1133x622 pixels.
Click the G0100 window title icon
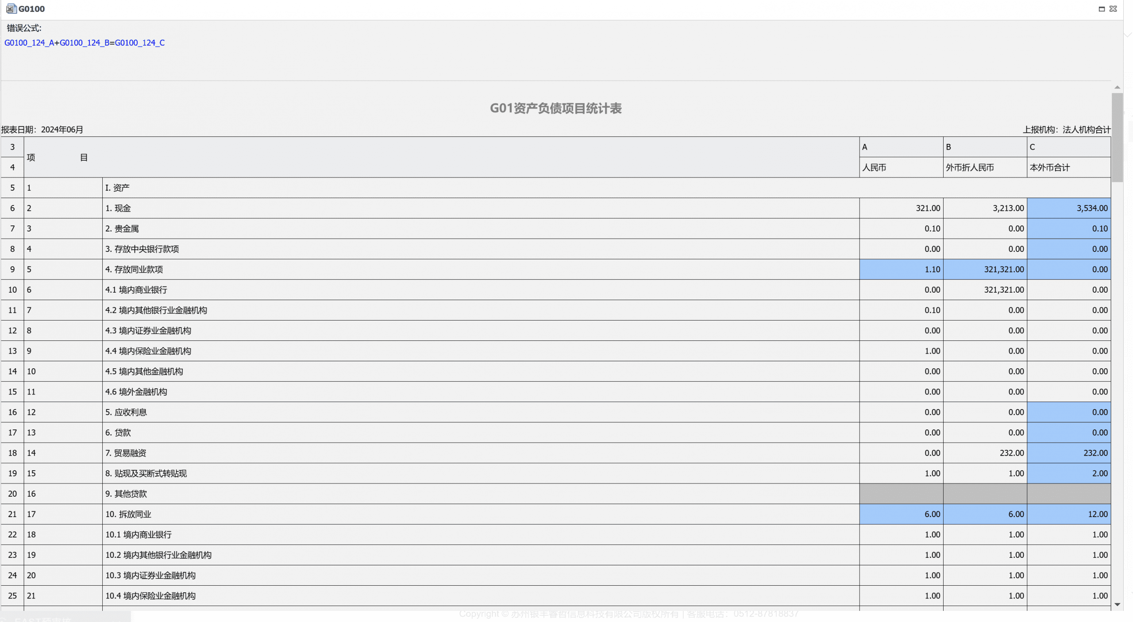(12, 9)
